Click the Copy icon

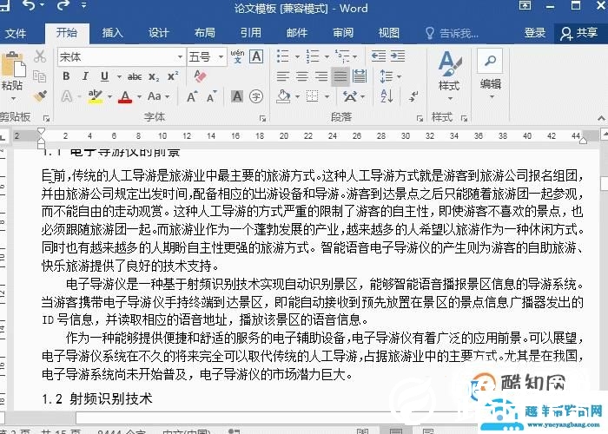pyautogui.click(x=40, y=76)
